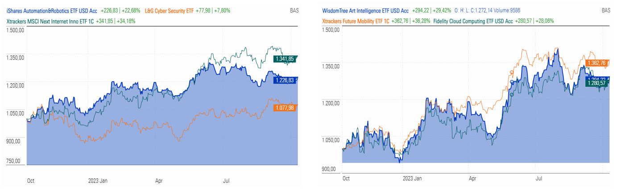Click the Apr marker on right chart
The height and width of the screenshot is (194, 621).
tap(472, 178)
